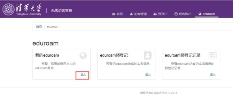Click the globe icon in 我的eduroam card
The height and width of the screenshot is (97, 233).
pos(83,56)
